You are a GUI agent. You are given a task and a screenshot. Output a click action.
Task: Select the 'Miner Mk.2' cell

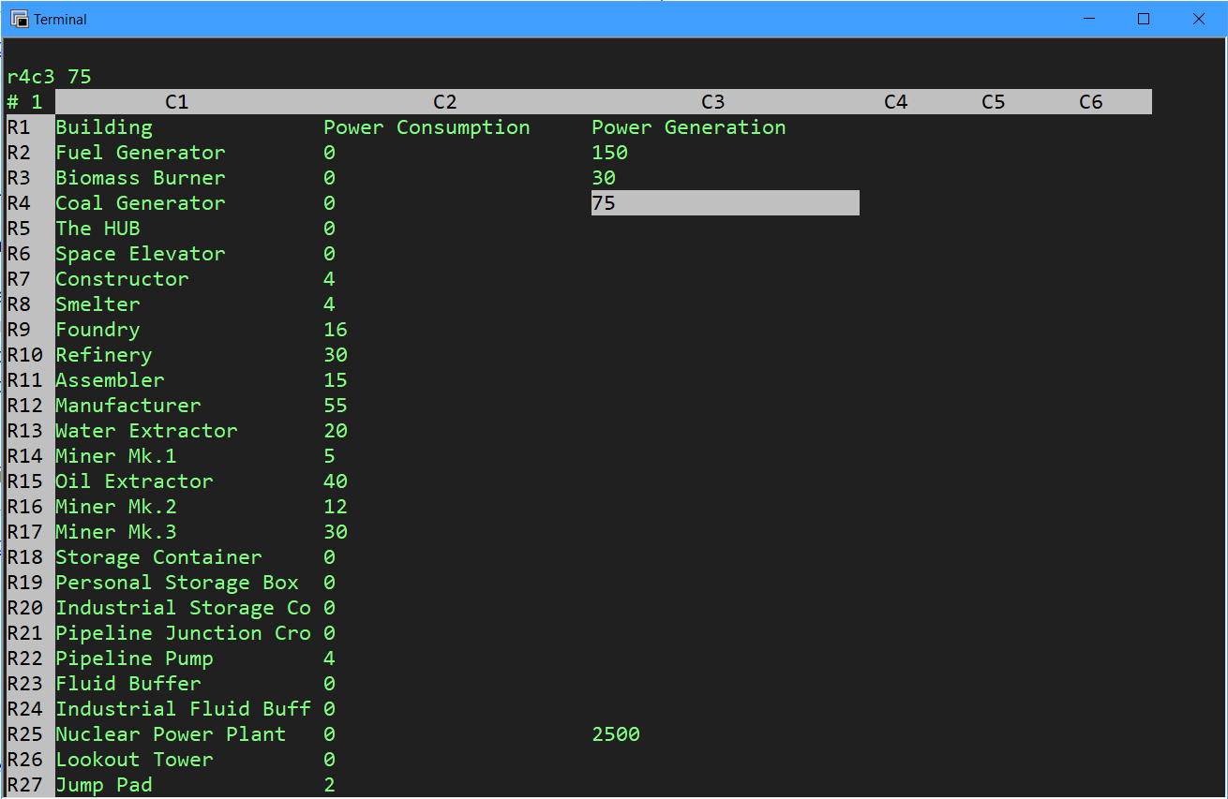(116, 507)
